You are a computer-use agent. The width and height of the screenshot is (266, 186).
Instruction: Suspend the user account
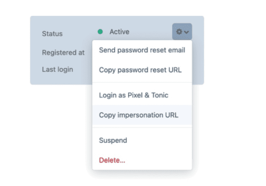pyautogui.click(x=113, y=140)
